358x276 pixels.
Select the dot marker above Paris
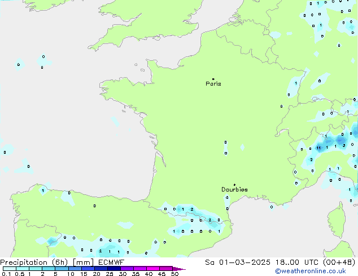click(213, 79)
